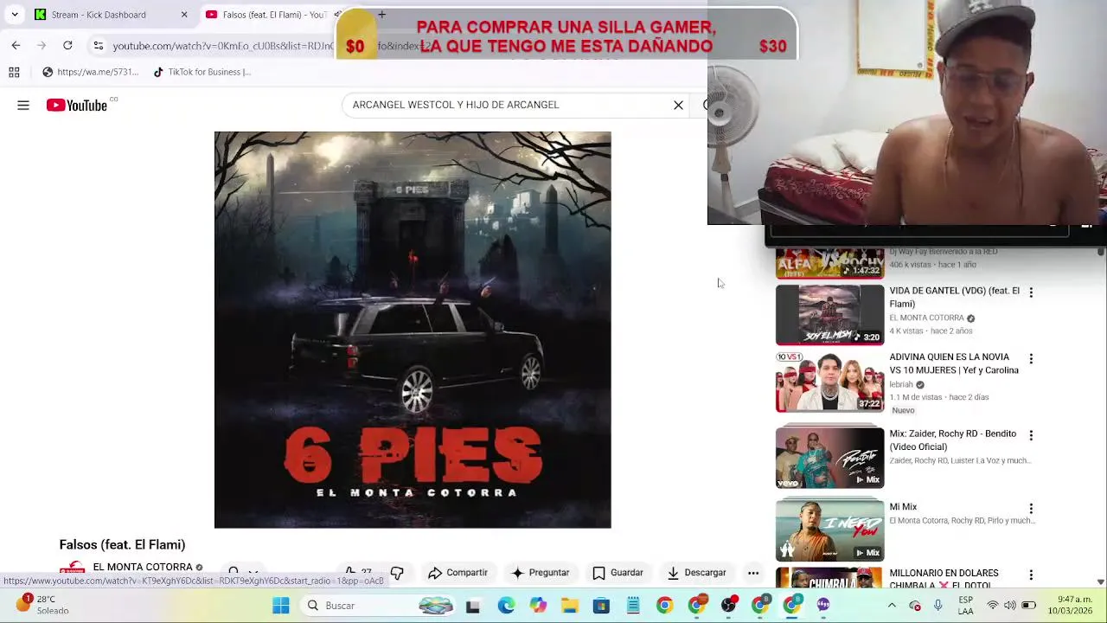Screen dimensions: 1107x623
Task: Open Mix: Zaider, Rochy RD - Bendito thumbnail
Action: click(x=829, y=458)
